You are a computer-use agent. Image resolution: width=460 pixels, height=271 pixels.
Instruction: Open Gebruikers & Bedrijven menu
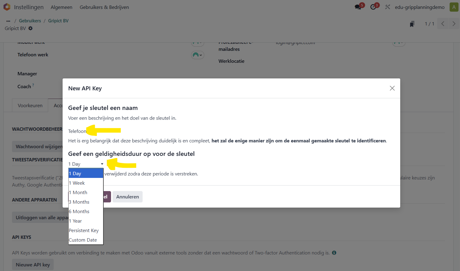[x=104, y=7]
